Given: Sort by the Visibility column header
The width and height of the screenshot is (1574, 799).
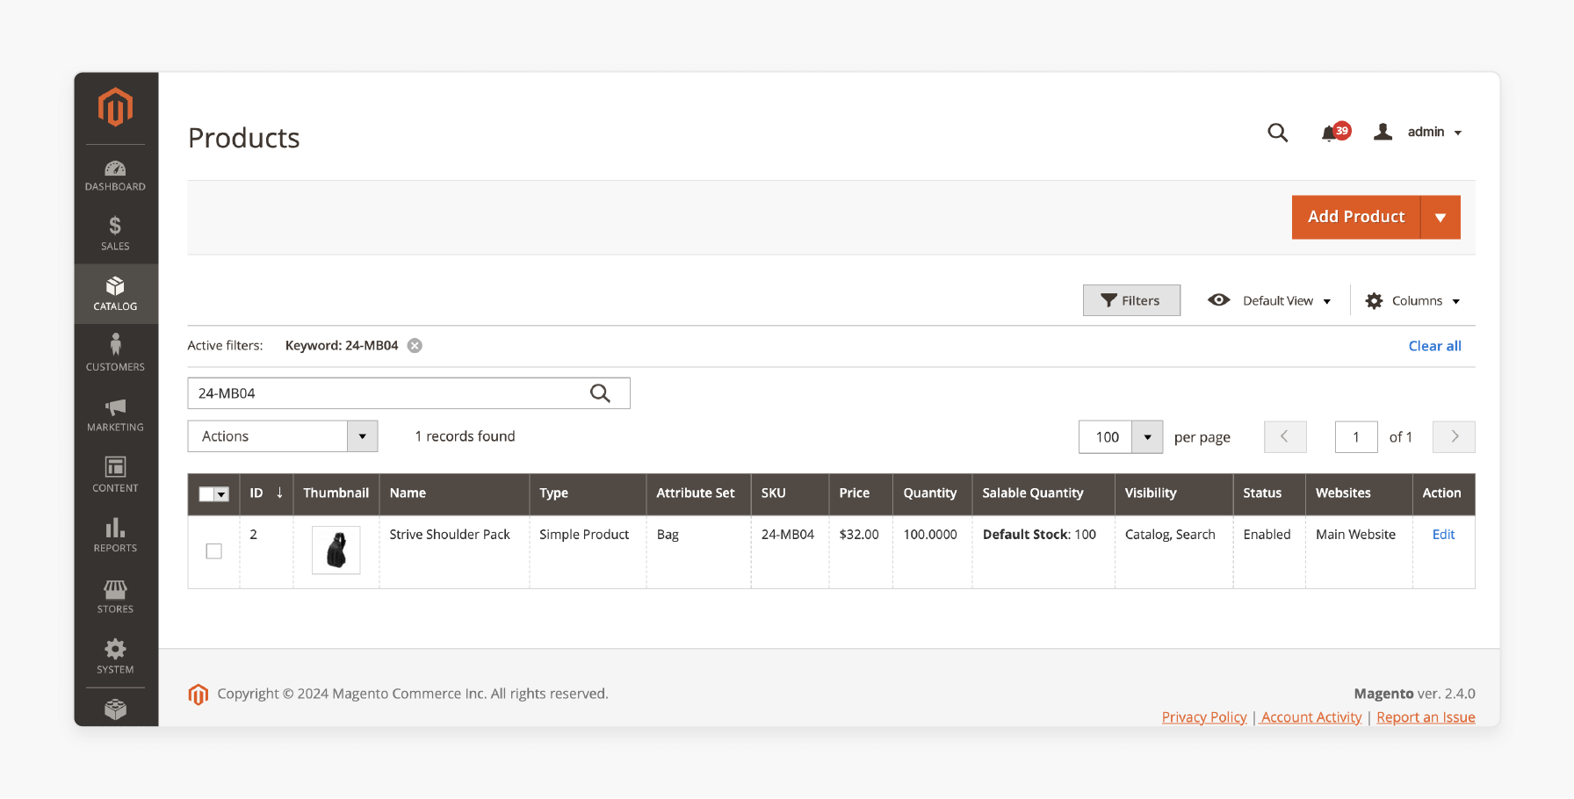Looking at the screenshot, I should point(1173,493).
